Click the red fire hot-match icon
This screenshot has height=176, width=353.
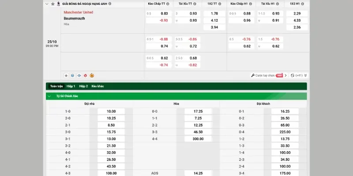85,76
